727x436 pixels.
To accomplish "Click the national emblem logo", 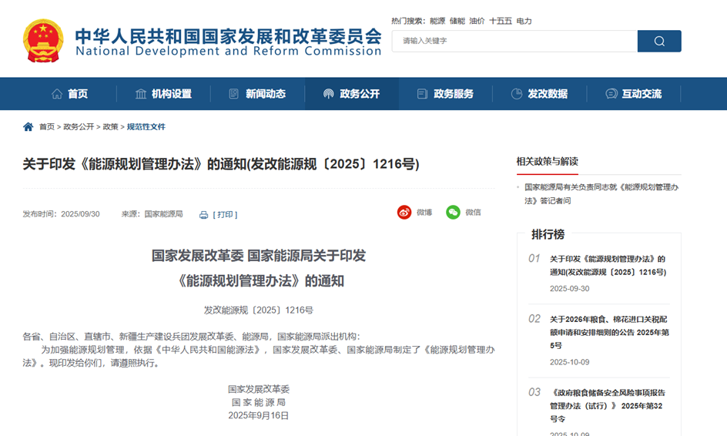I will point(43,41).
